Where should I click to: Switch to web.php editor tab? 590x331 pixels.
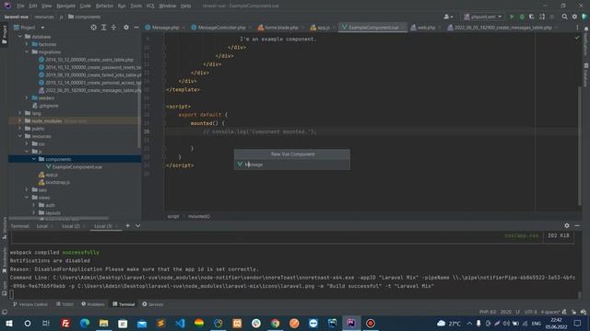coord(426,28)
